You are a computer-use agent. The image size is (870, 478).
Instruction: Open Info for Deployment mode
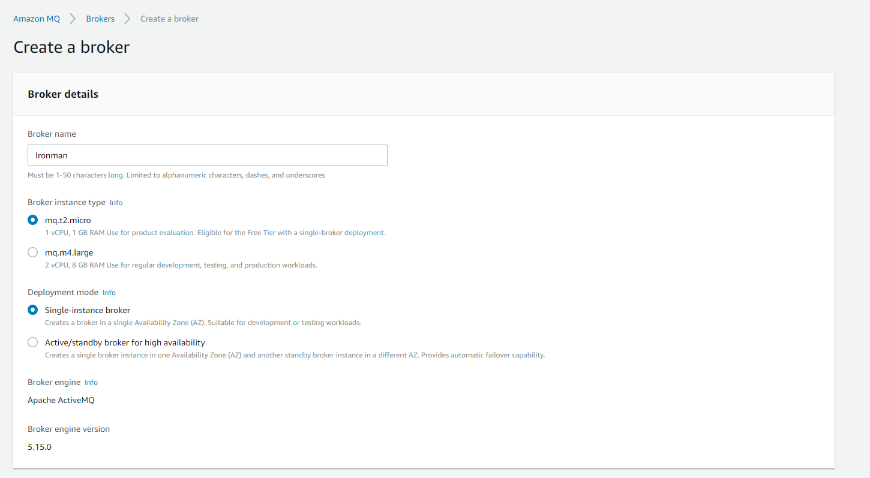pyautogui.click(x=109, y=293)
